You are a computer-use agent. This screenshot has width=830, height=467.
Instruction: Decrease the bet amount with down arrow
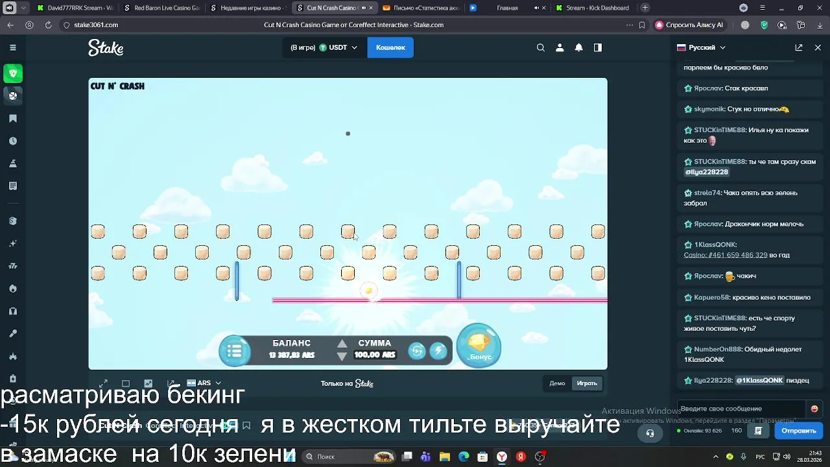342,356
